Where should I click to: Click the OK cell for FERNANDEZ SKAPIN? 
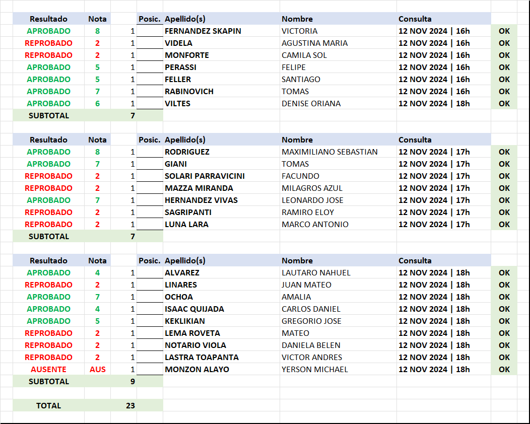(x=504, y=31)
